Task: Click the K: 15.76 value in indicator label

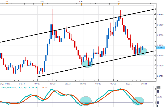Action: (33, 88)
